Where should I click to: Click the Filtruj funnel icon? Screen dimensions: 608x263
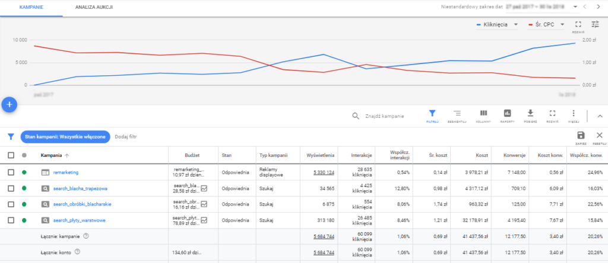[432, 113]
